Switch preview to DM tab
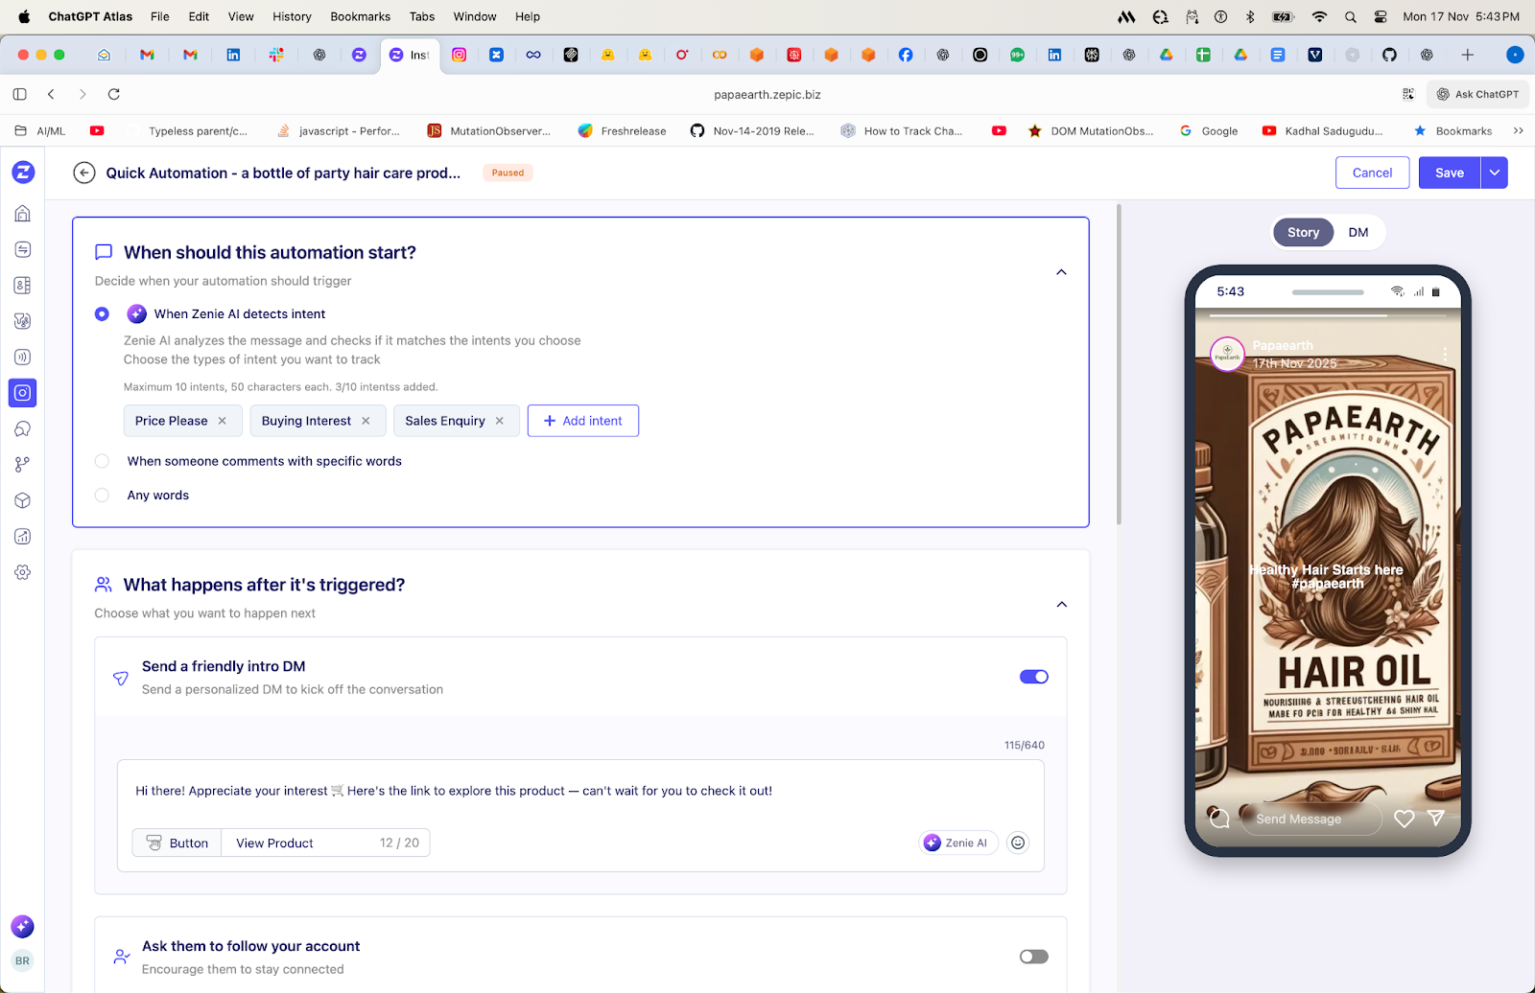Image resolution: width=1535 pixels, height=993 pixels. 1358,232
